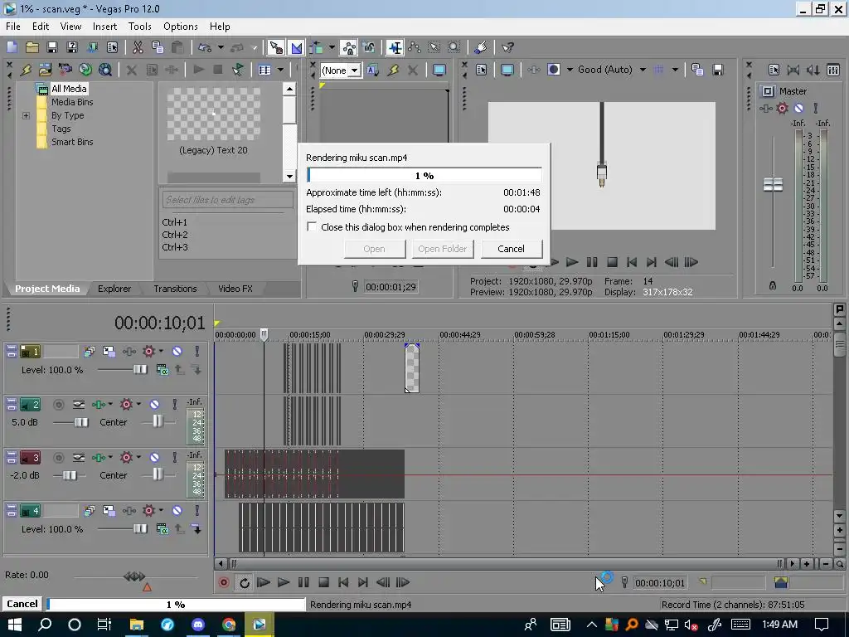Image resolution: width=849 pixels, height=637 pixels.
Task: Click the Save Snapshot icon in Preview
Action: click(718, 70)
